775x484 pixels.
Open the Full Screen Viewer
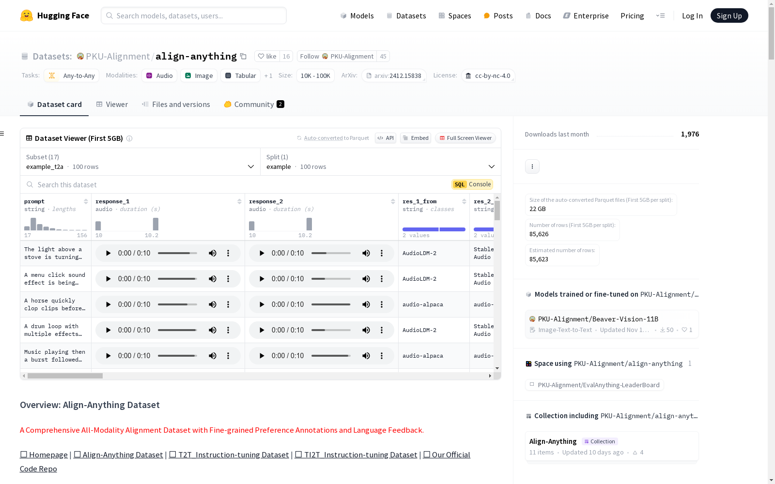point(465,138)
